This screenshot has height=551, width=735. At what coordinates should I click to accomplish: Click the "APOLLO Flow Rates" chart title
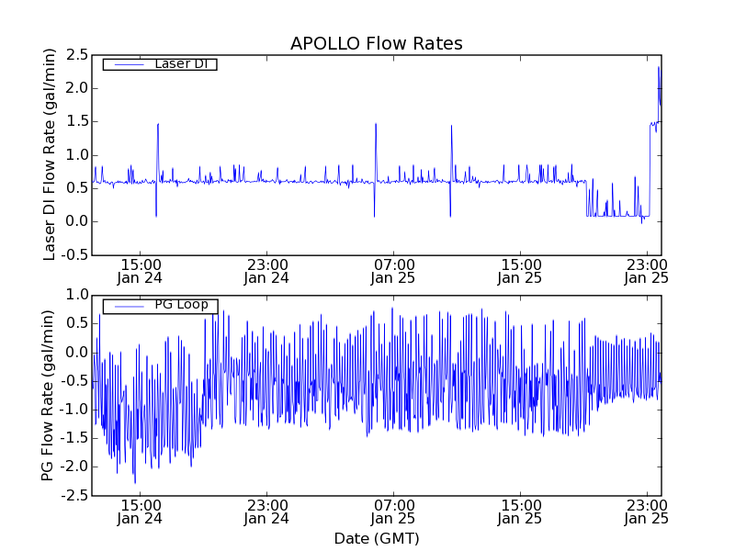377,43
